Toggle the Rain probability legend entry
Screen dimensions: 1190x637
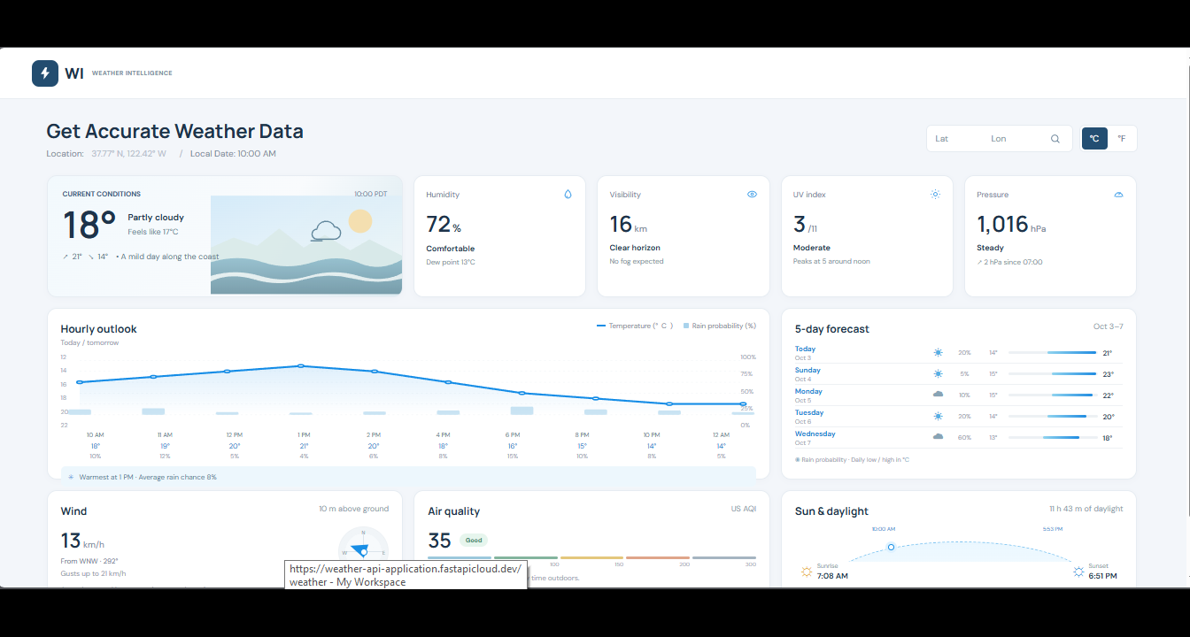point(720,326)
